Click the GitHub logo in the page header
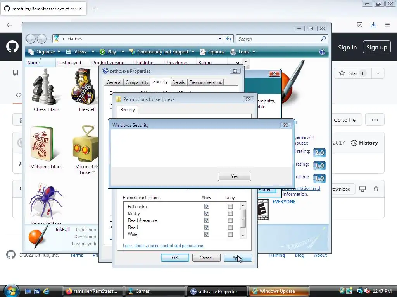Image resolution: width=397 pixels, height=297 pixels. tap(12, 47)
